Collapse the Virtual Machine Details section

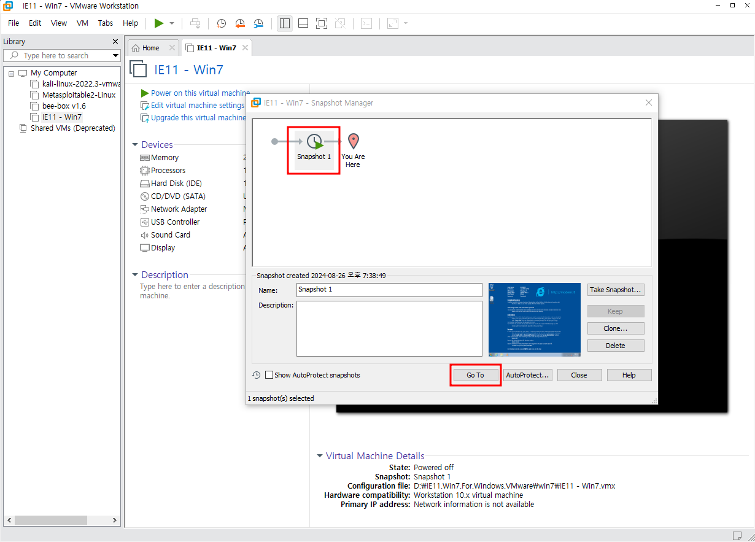[320, 456]
